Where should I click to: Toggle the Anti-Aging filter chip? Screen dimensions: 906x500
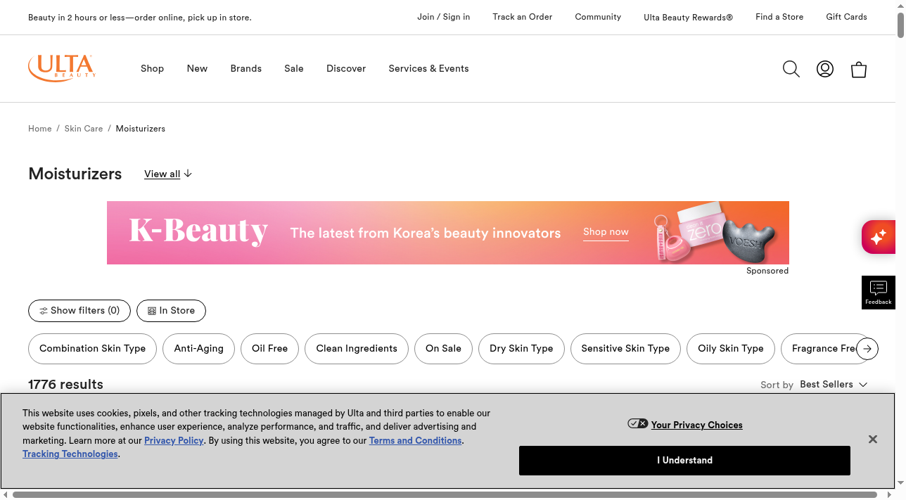[199, 349]
